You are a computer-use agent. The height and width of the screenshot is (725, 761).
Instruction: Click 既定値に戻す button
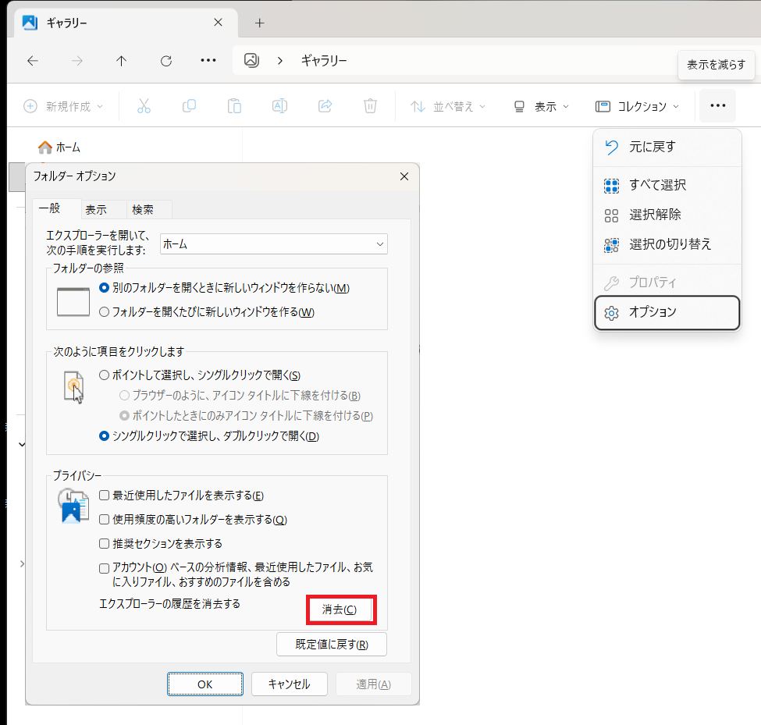click(332, 645)
